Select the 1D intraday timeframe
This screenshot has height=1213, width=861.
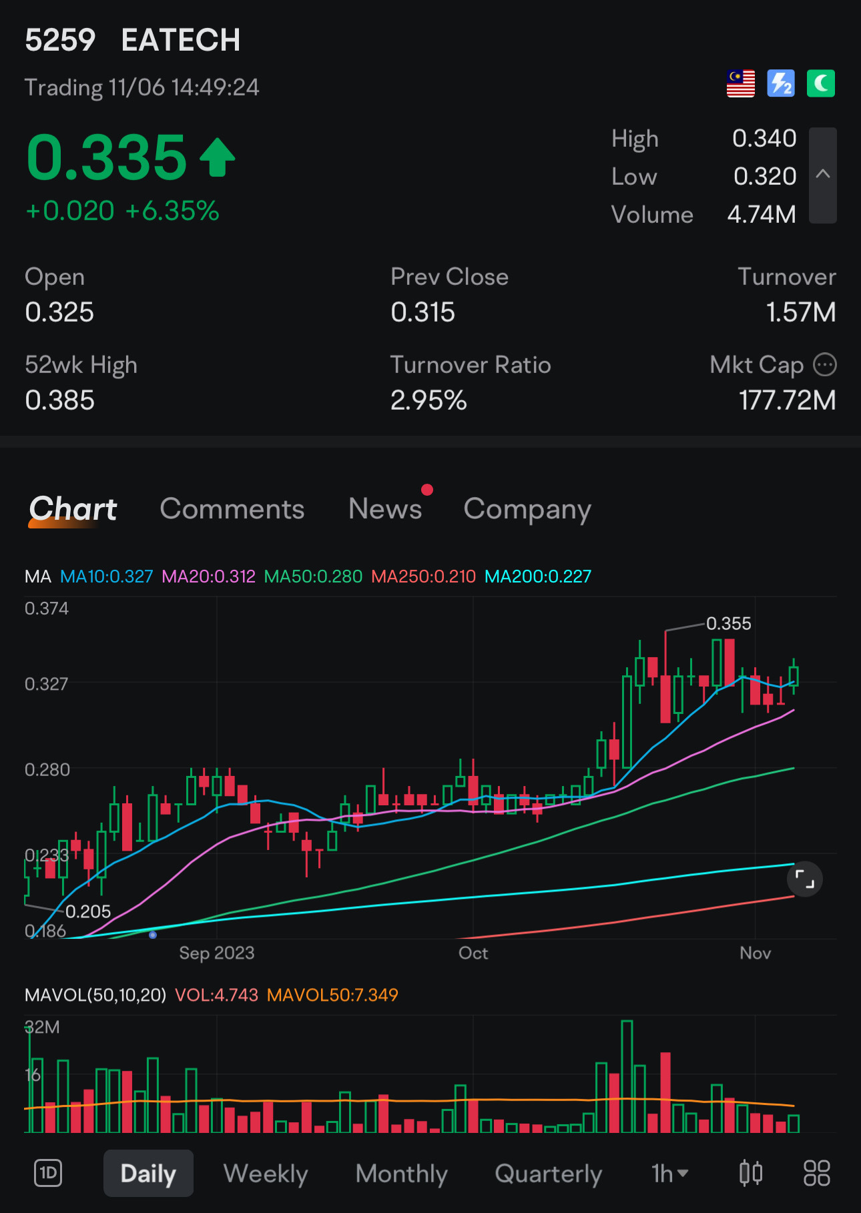coord(48,1173)
